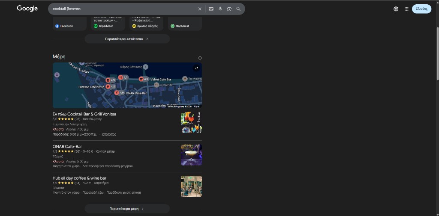This screenshot has height=216, width=439.
Task: Open the MapQuest source card
Action: 185,24
